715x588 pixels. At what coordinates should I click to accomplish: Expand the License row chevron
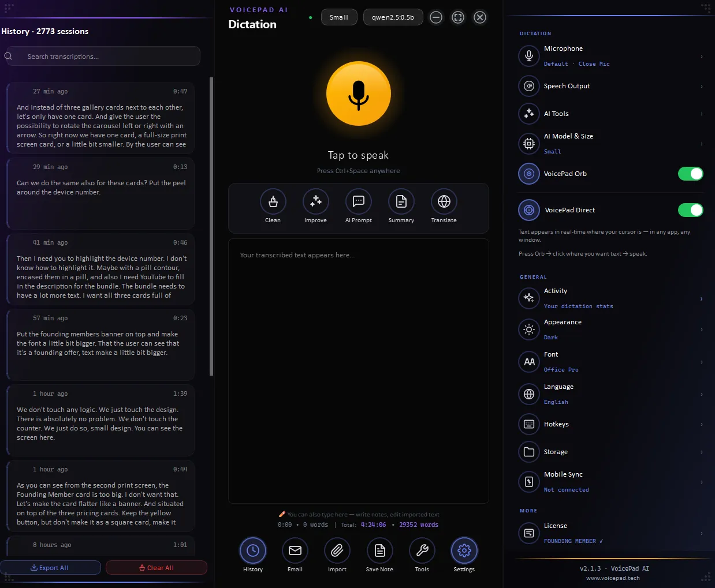tap(702, 533)
